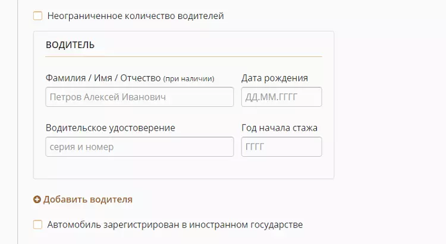The image size is (446, 244).
Task: Click the Год начала стажа label
Action: (279, 128)
